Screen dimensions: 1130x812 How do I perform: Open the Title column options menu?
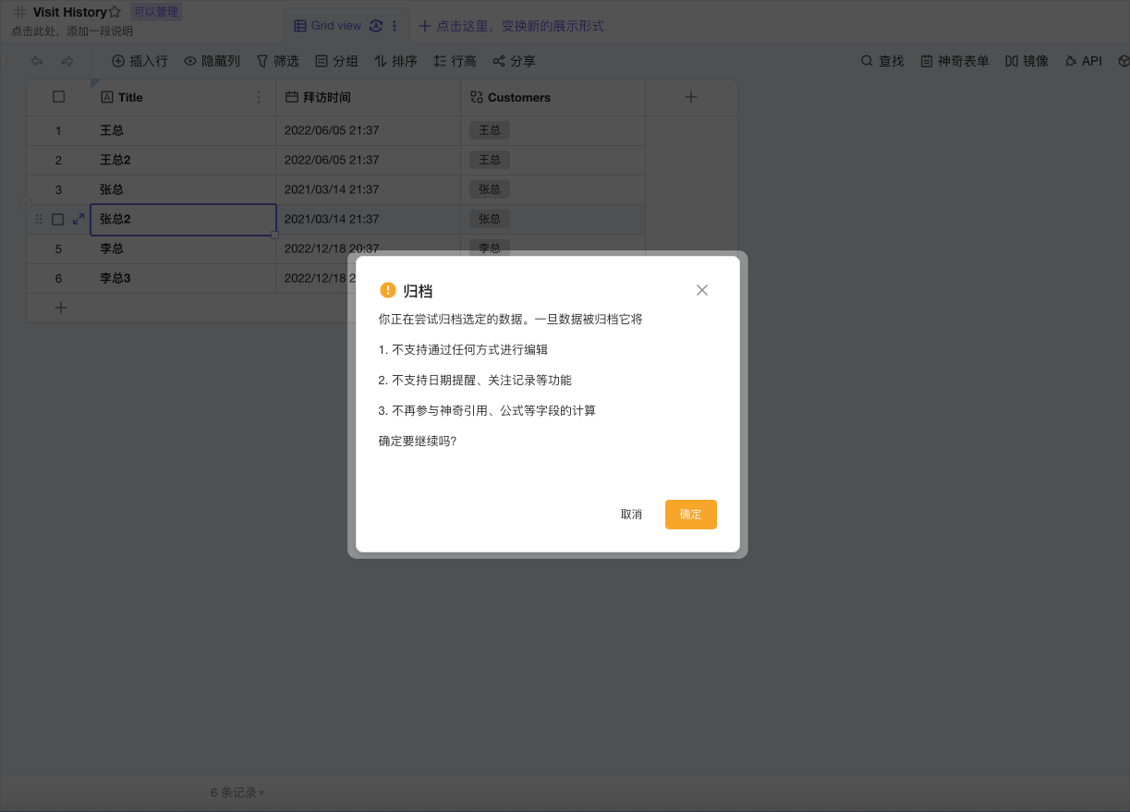point(259,97)
